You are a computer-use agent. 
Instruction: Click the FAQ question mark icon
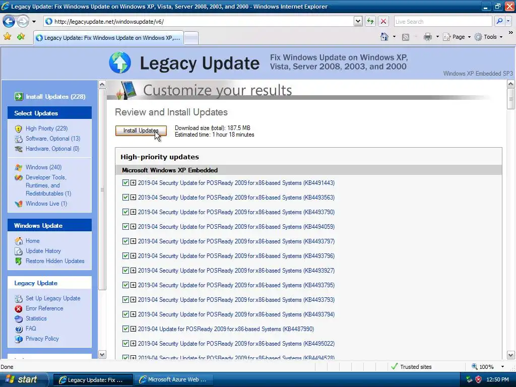(19, 329)
